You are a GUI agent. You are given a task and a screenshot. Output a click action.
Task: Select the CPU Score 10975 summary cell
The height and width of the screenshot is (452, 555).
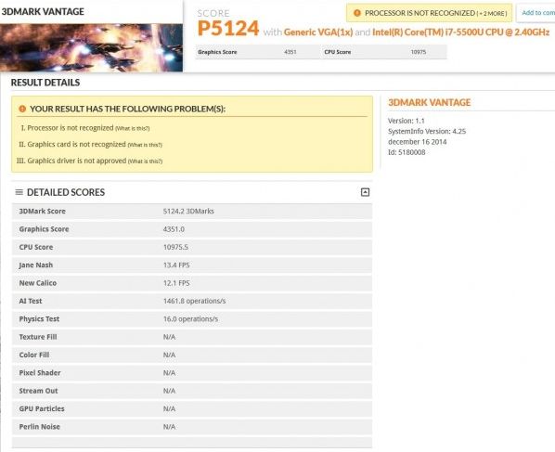[x=383, y=52]
